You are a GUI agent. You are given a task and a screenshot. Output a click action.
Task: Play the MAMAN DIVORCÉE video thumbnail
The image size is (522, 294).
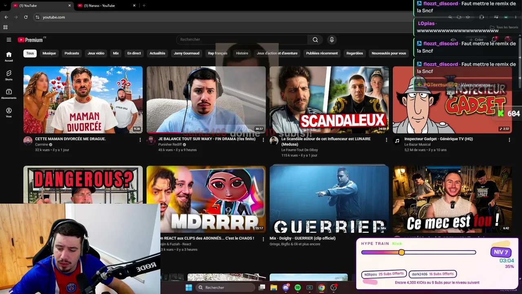(x=83, y=100)
